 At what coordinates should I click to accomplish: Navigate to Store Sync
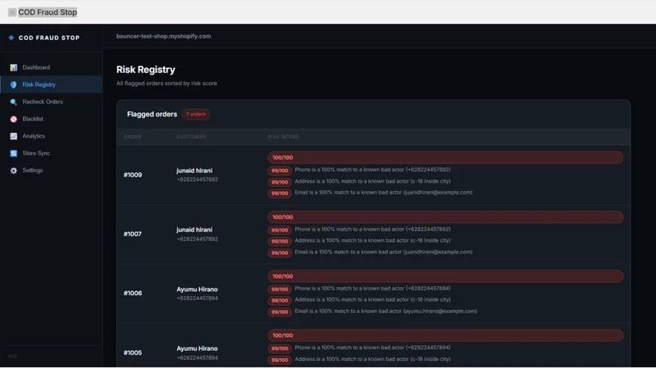tap(51, 153)
